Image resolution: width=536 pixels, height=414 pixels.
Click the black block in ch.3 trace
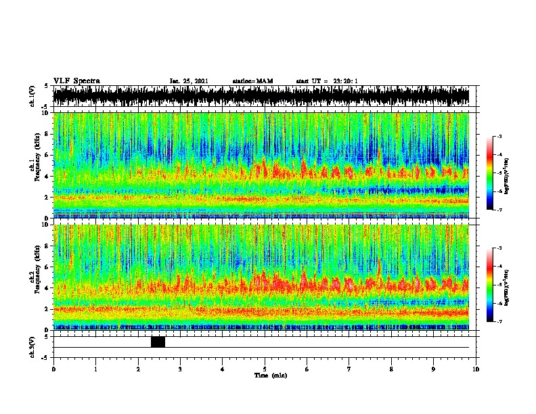tap(158, 342)
